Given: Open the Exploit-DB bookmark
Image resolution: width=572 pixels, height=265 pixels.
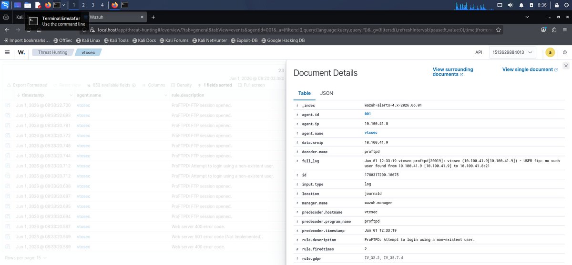Looking at the screenshot, I should [244, 40].
